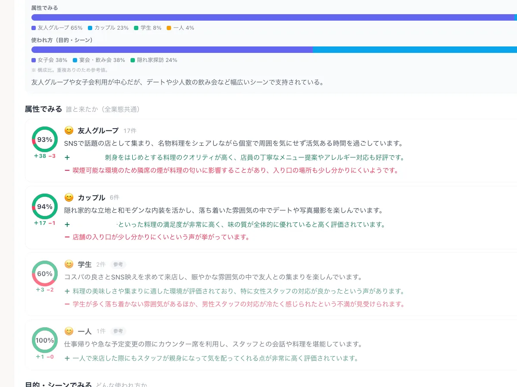Click the description starting コスパの良さとSNS映え

(x=213, y=277)
